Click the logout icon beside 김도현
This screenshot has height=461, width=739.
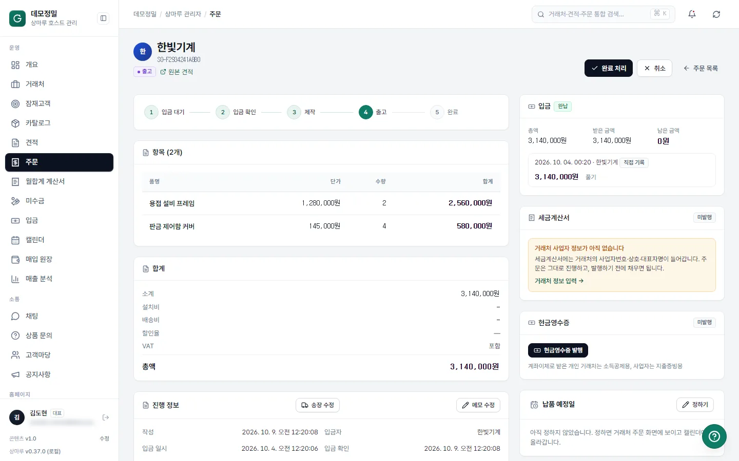point(106,417)
